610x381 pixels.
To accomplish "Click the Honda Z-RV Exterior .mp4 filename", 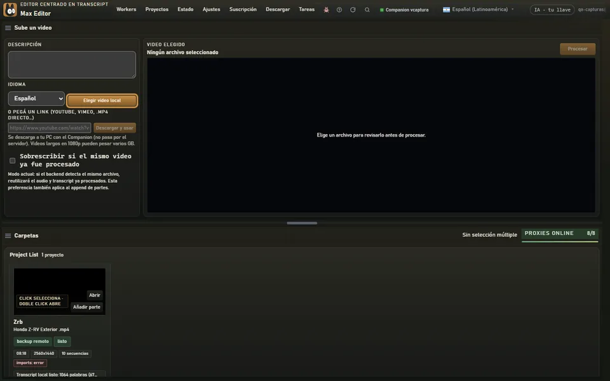I will pyautogui.click(x=41, y=330).
